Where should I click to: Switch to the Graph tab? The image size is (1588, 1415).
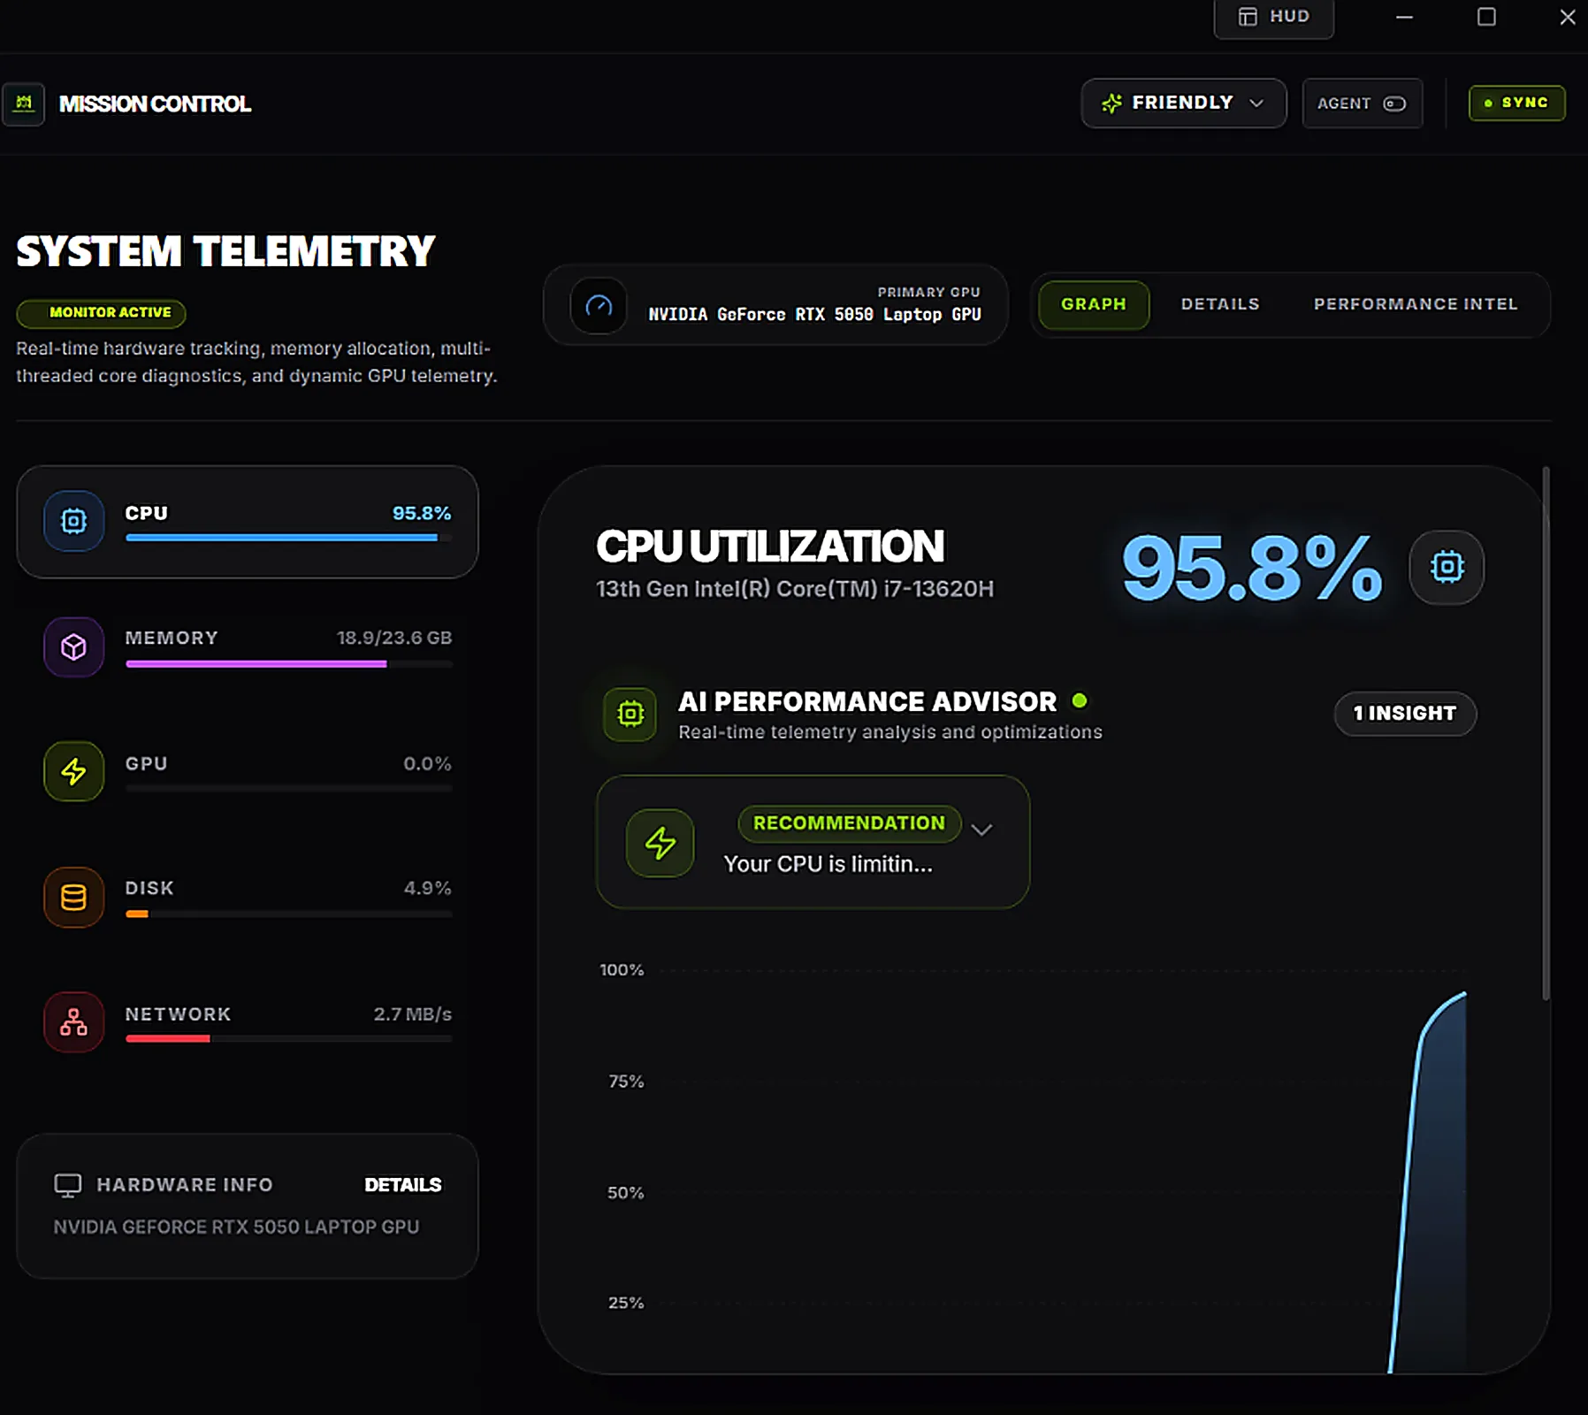(1094, 304)
